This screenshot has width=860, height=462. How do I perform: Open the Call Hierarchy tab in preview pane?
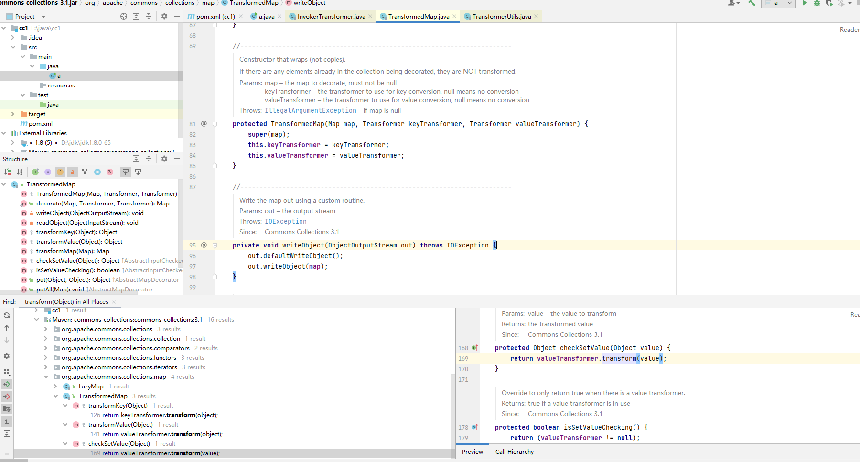pos(515,452)
